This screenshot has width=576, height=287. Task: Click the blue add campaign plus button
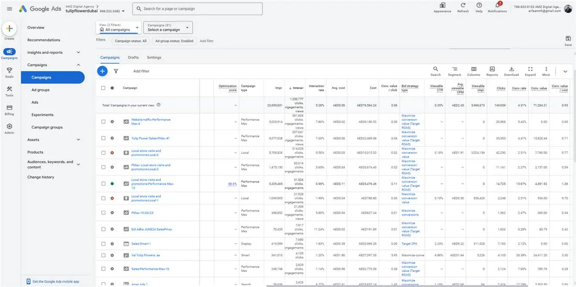(x=103, y=71)
